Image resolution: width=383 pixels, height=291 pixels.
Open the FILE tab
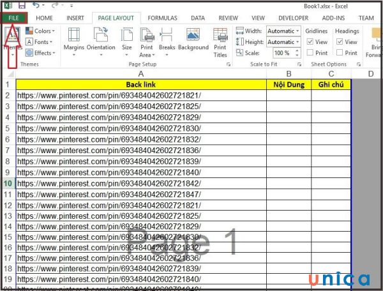13,18
